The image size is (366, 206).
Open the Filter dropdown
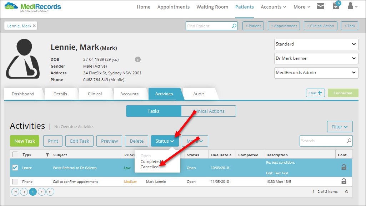point(340,127)
